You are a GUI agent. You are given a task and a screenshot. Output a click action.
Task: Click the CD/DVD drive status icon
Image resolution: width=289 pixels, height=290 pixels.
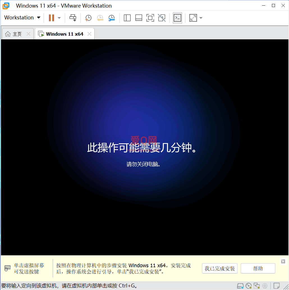click(x=248, y=286)
